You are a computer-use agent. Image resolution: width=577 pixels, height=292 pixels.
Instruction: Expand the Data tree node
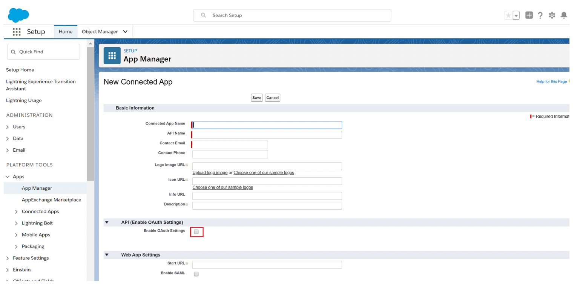pyautogui.click(x=8, y=139)
